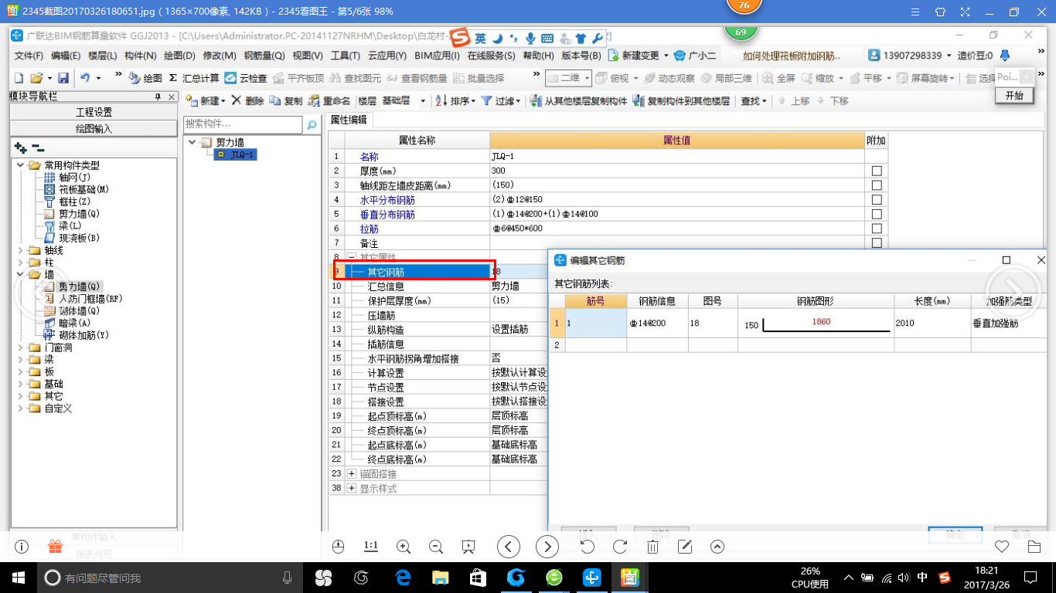Open folder icon at viewer bottom right
This screenshot has height=593, width=1056.
(1034, 547)
